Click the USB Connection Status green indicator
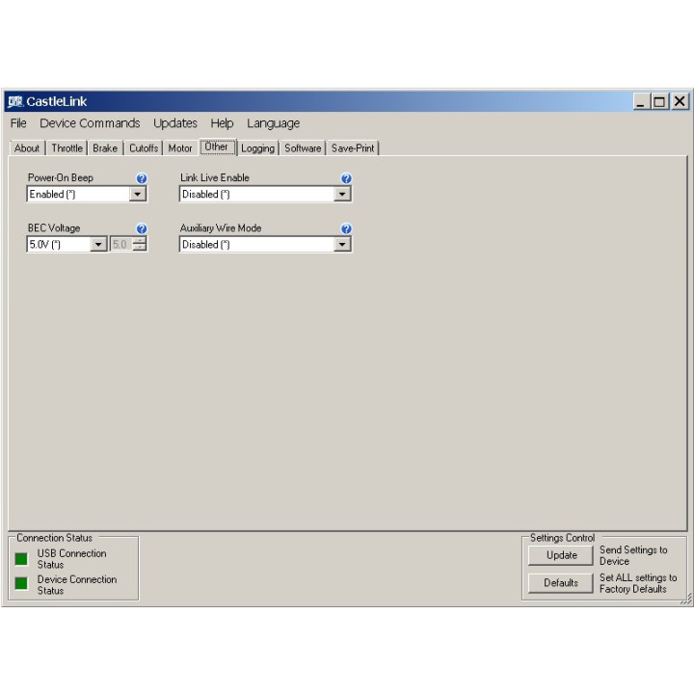Viewport: 694px width, 694px height. point(21,559)
